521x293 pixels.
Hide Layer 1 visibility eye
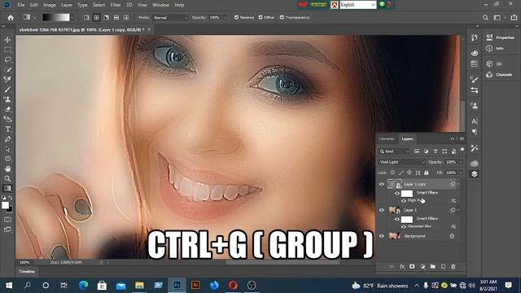pos(382,210)
